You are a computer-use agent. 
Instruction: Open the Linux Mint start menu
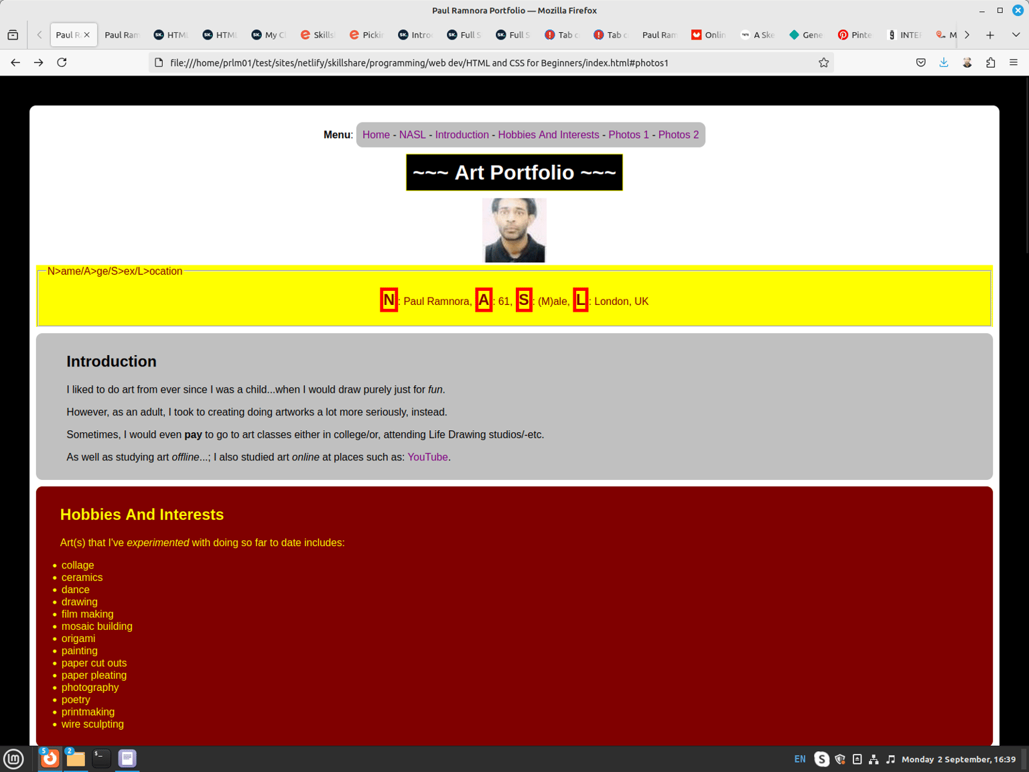click(13, 759)
